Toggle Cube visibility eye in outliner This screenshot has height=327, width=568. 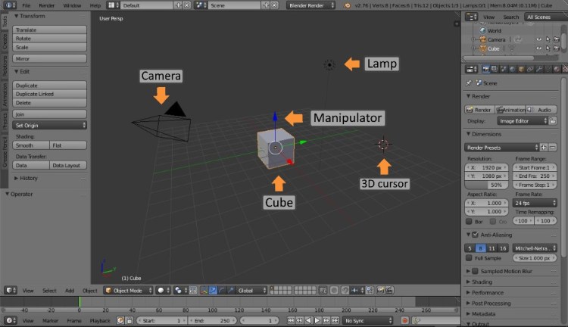(x=539, y=48)
